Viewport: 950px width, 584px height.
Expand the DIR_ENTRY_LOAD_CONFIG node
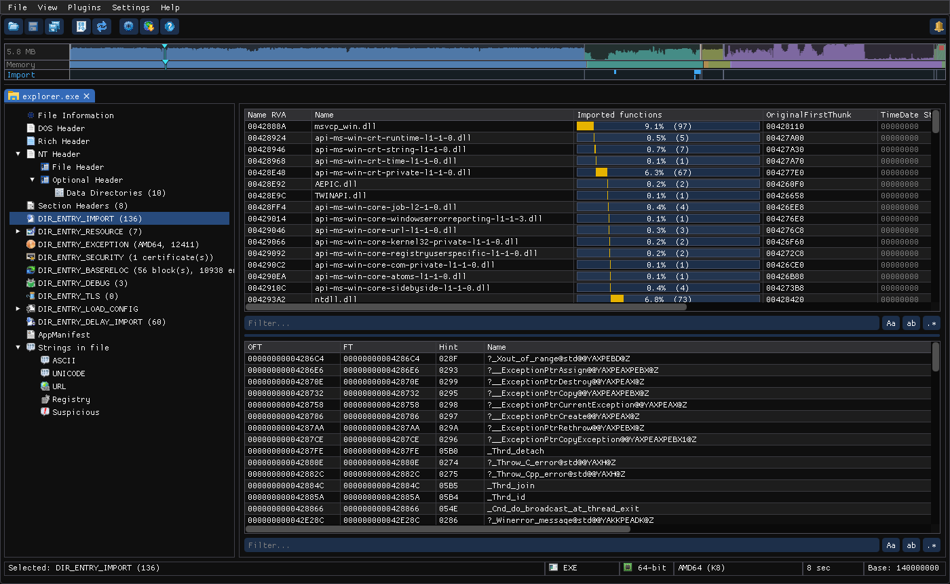[18, 309]
